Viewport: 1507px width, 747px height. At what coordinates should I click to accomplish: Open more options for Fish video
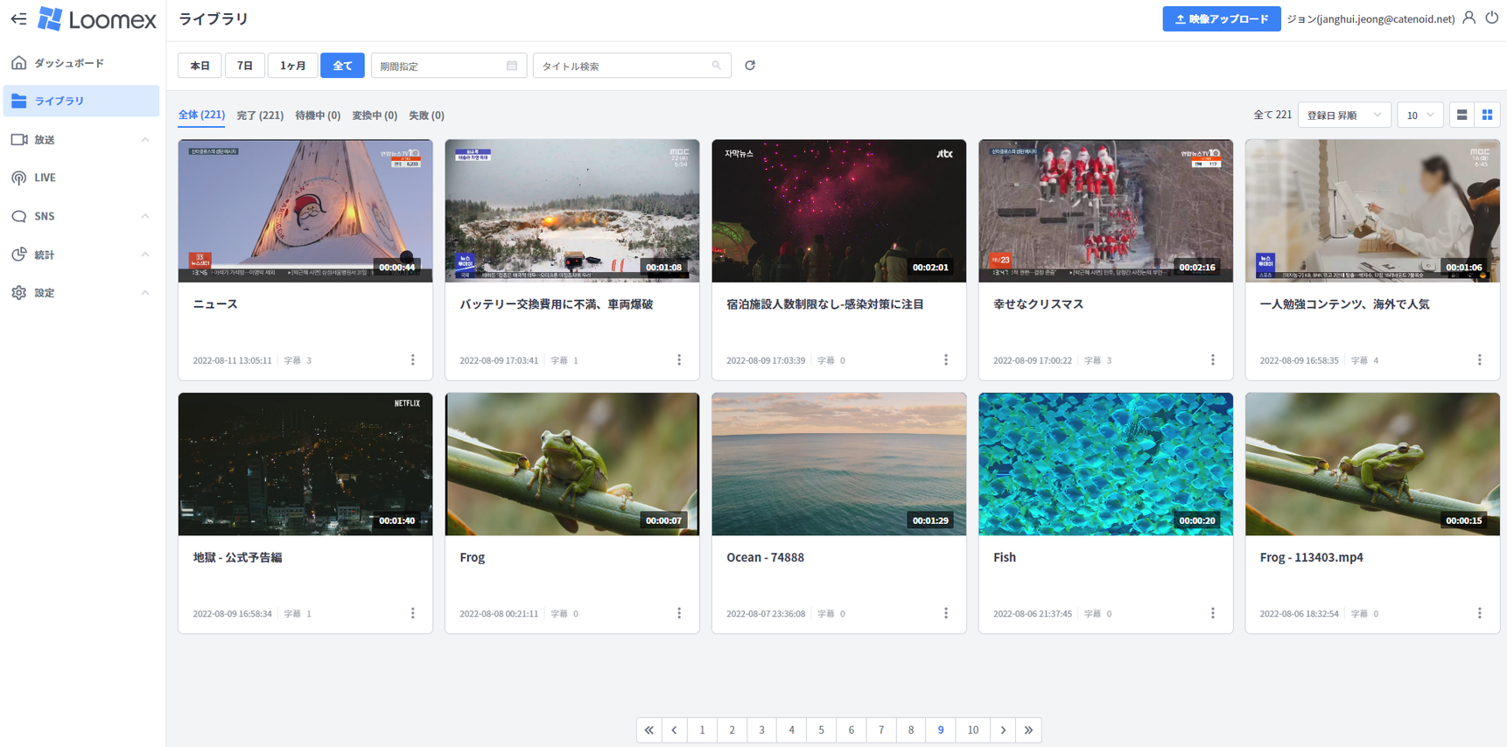[x=1213, y=613]
